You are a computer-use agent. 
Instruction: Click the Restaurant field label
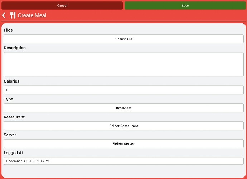coord(14,117)
